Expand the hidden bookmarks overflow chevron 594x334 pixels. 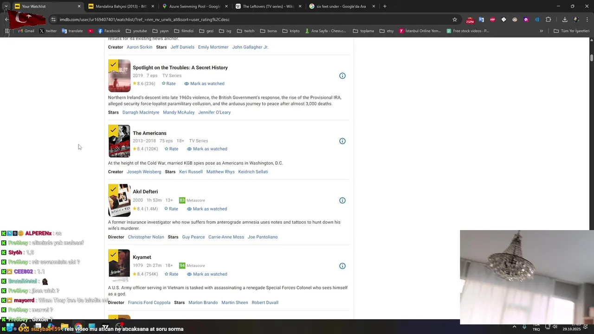(541, 31)
